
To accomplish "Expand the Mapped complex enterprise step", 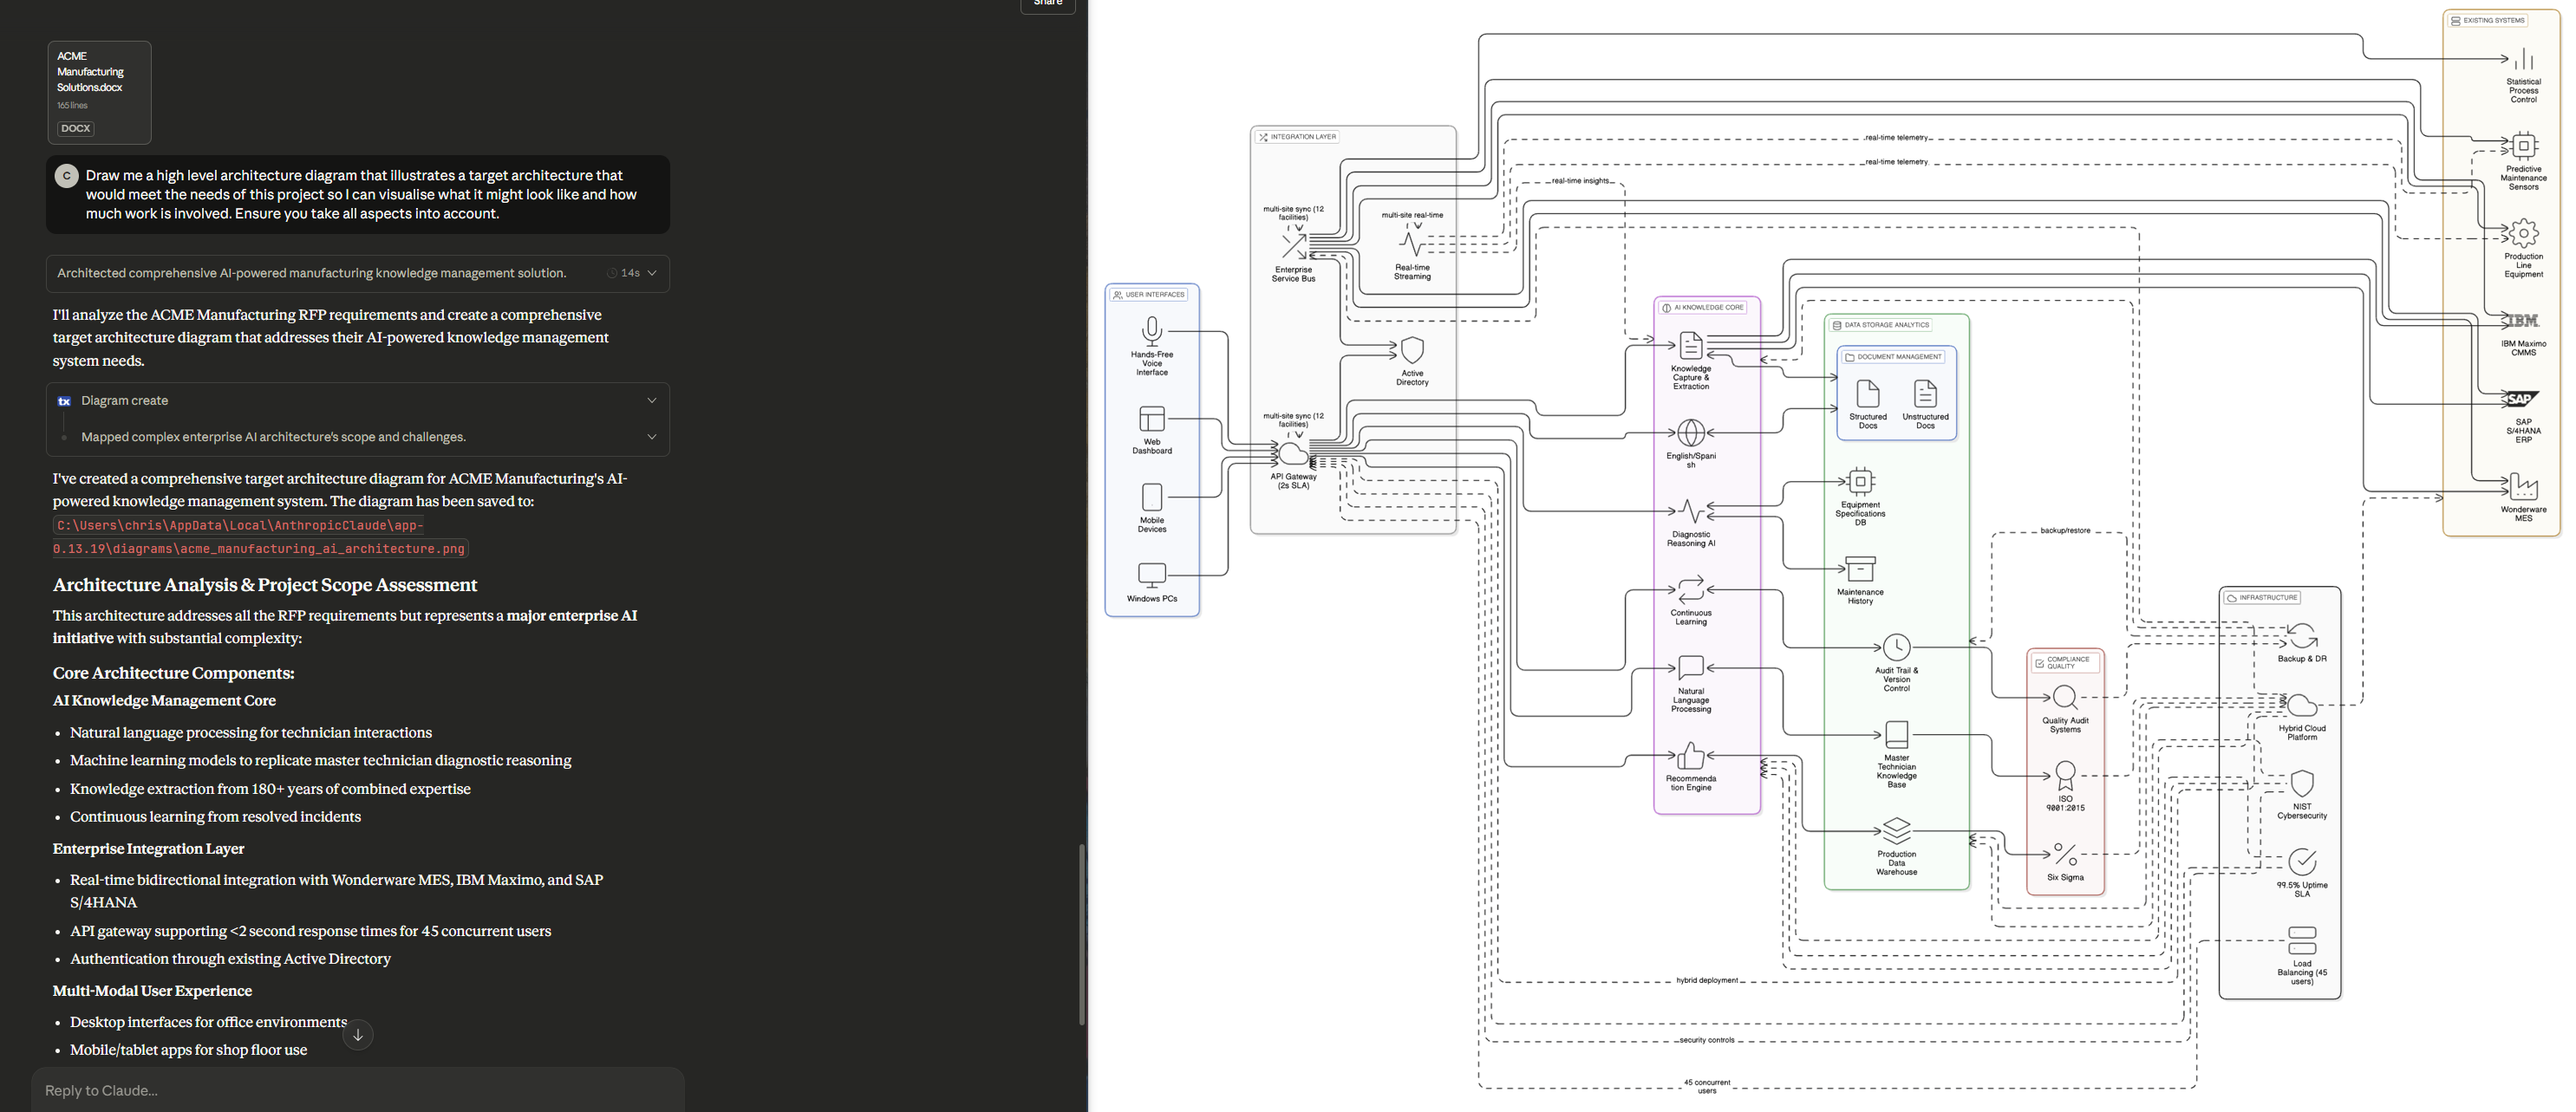I will 652,437.
